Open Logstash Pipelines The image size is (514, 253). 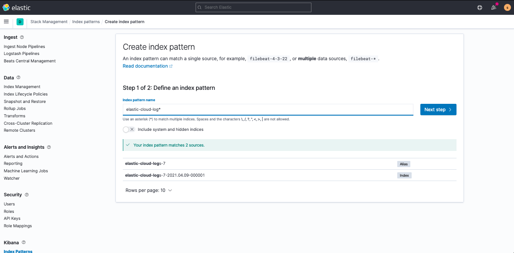(x=22, y=54)
